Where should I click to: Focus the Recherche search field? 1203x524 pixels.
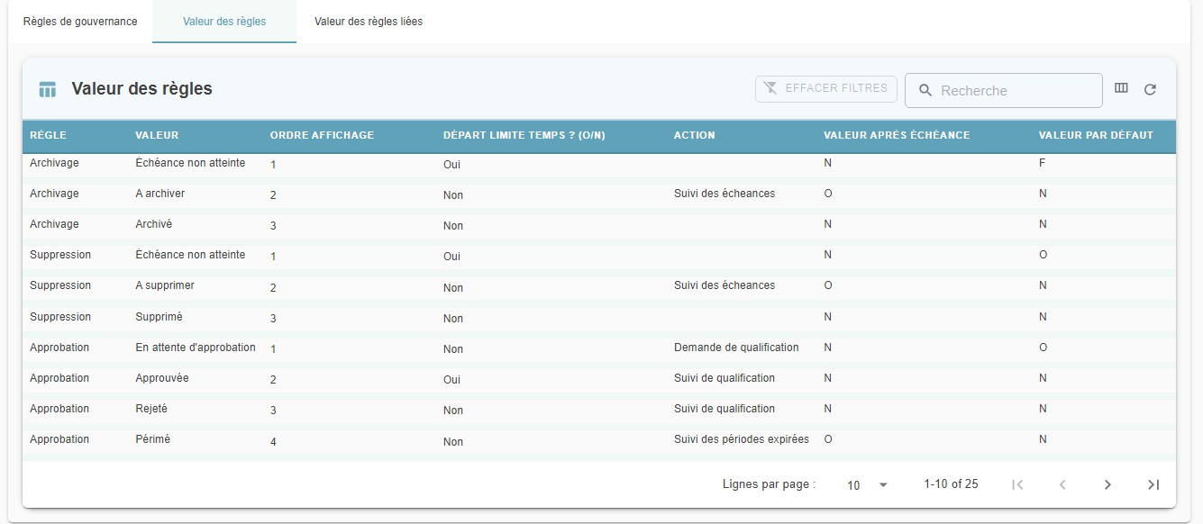pos(1004,90)
